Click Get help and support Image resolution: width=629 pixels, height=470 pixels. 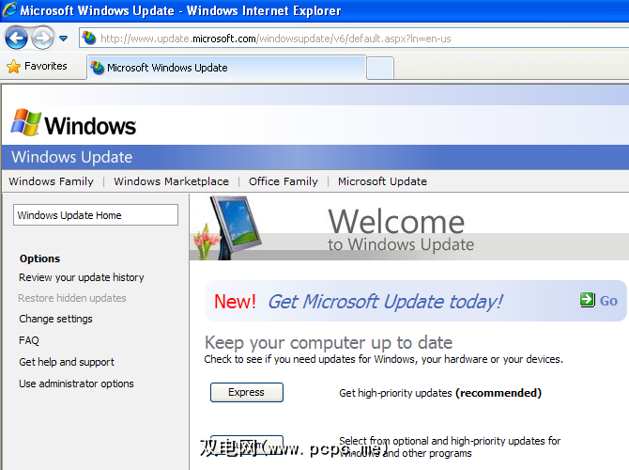click(67, 362)
